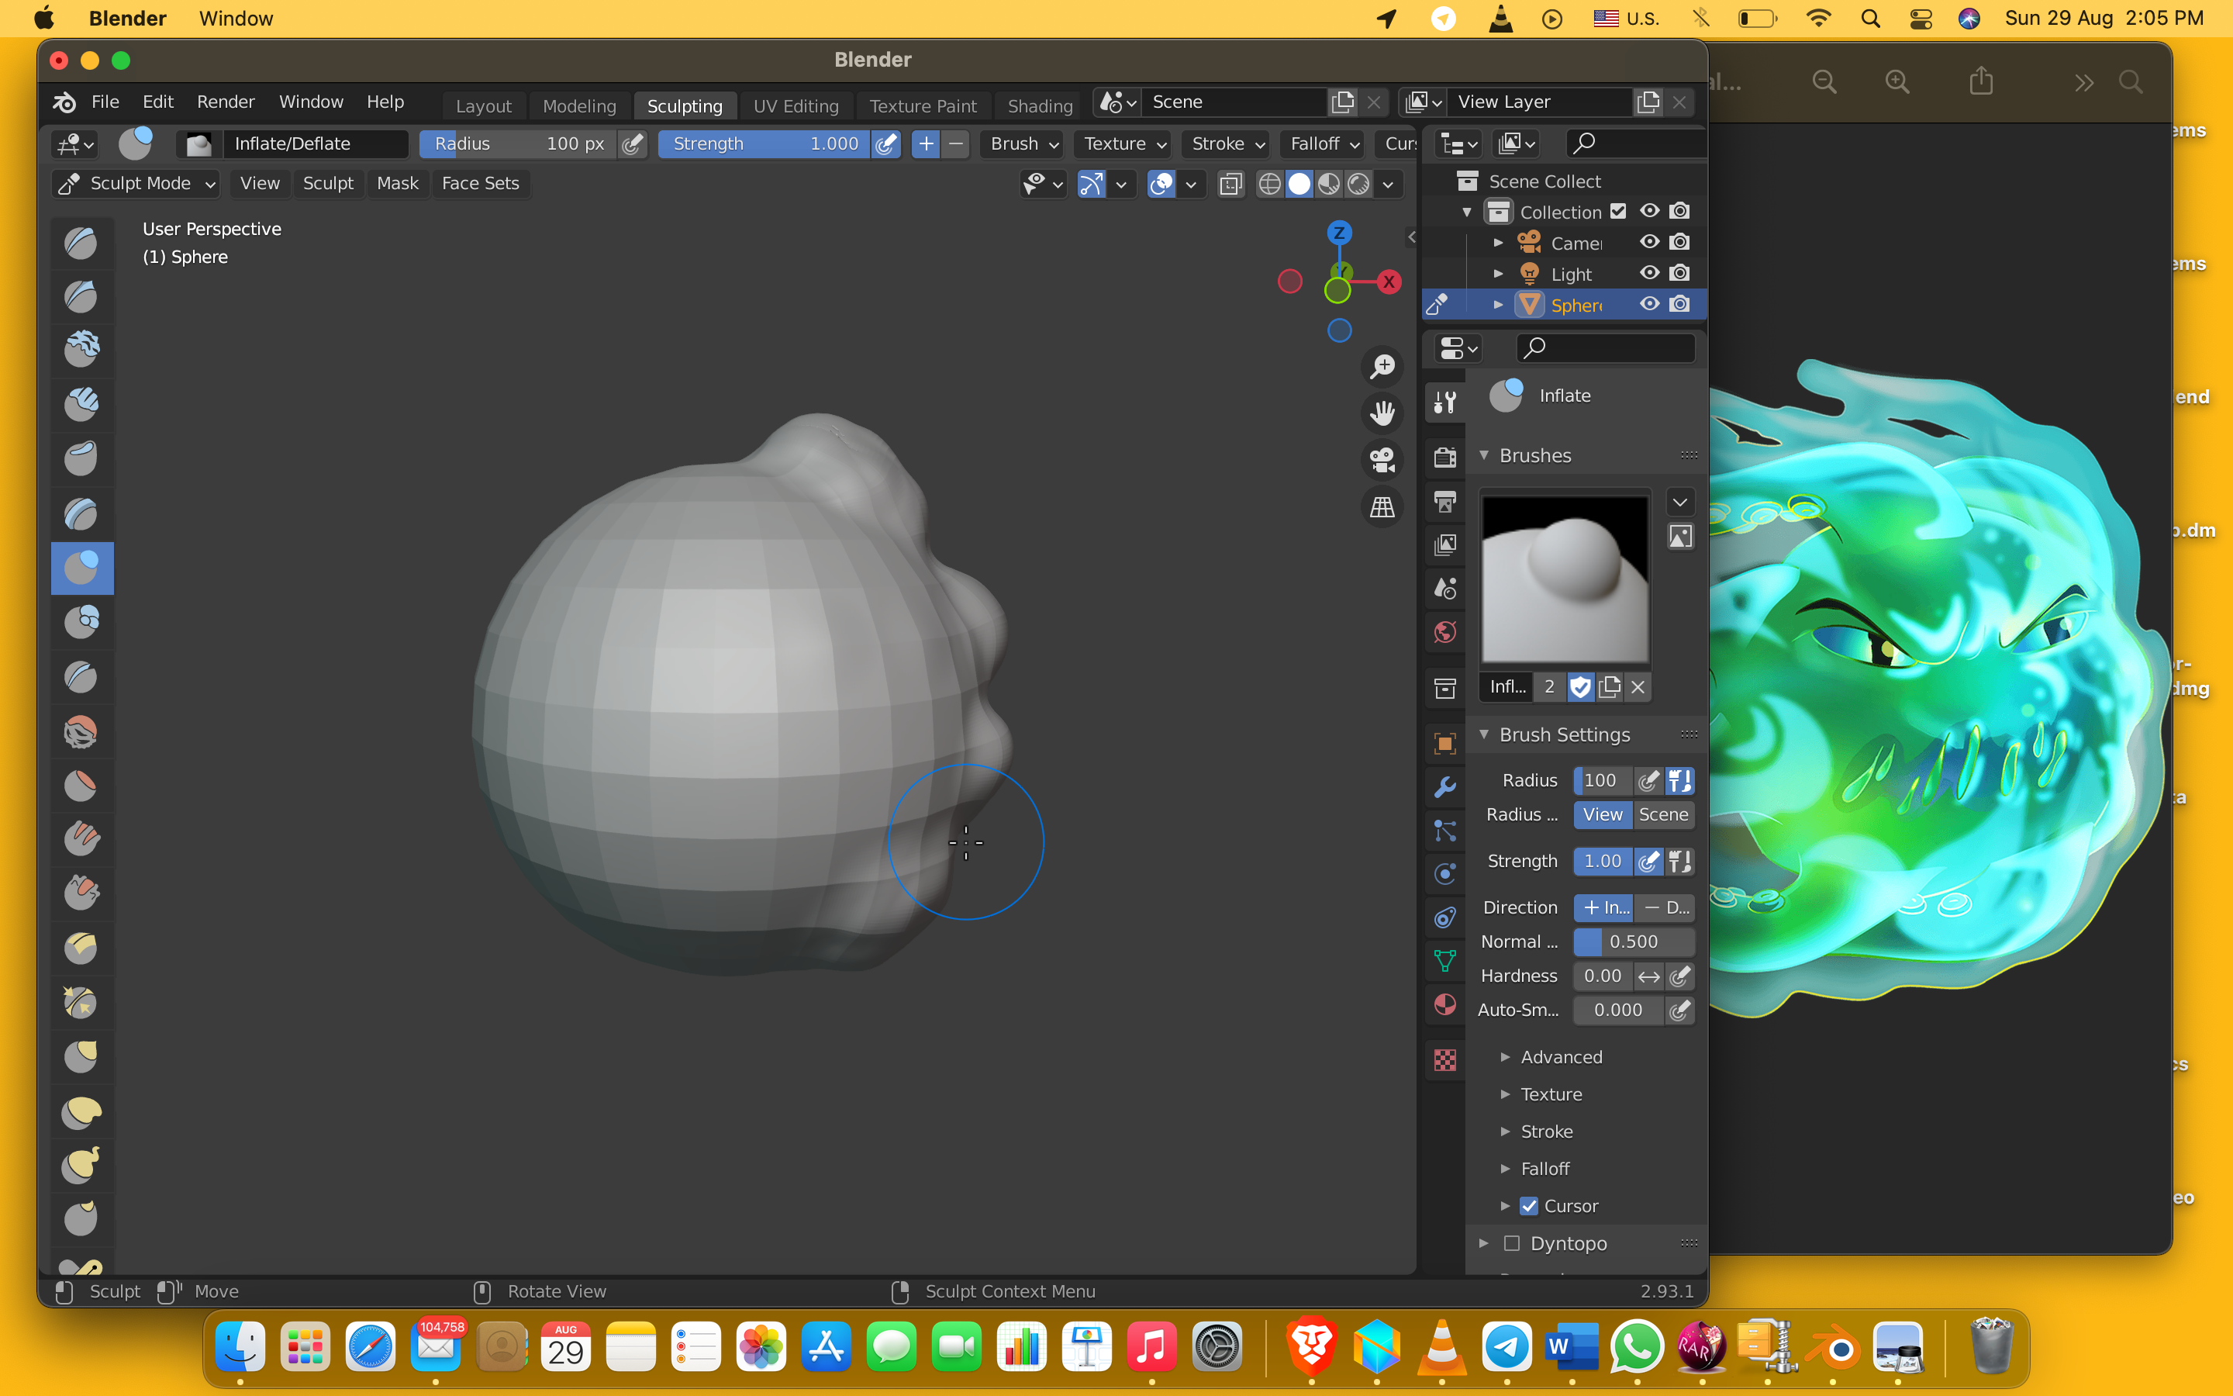The width and height of the screenshot is (2233, 1396).
Task: Expand the Falloff panel section
Action: pos(1545,1168)
